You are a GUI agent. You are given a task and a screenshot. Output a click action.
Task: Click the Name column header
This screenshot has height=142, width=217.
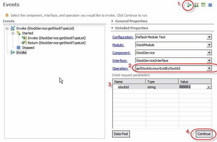(129, 81)
